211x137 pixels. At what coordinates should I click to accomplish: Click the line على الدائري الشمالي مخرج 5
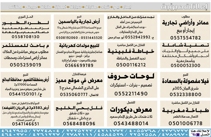(79, 88)
